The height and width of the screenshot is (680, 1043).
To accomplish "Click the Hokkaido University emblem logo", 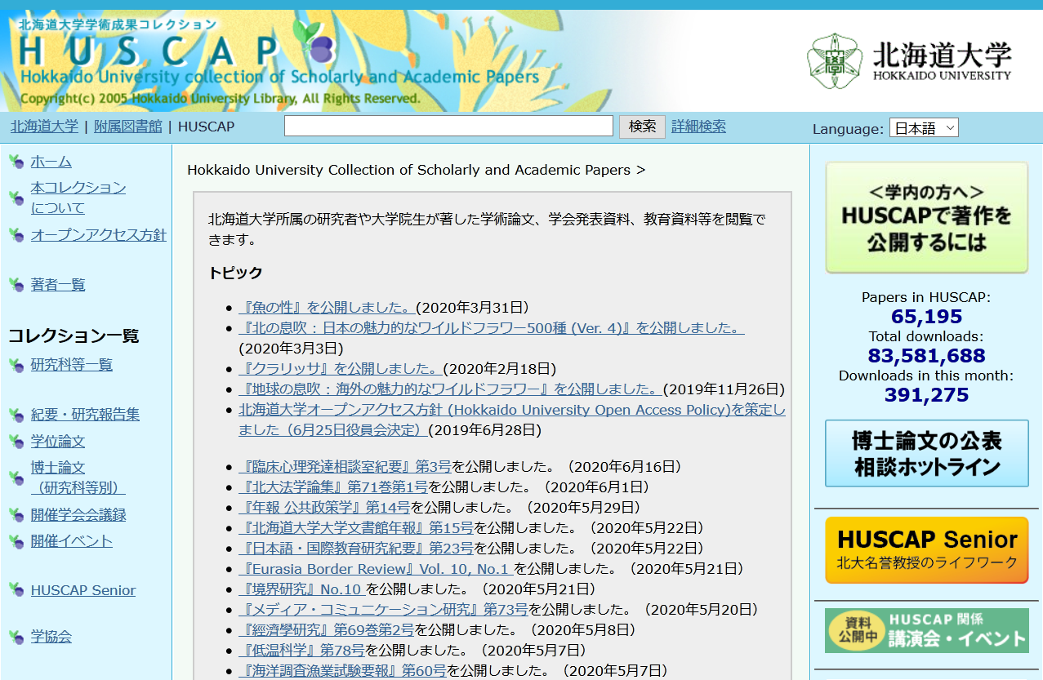I will pos(834,61).
